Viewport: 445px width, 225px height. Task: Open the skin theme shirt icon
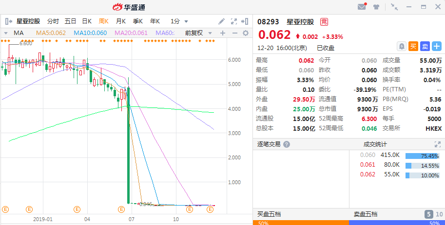click(x=376, y=7)
